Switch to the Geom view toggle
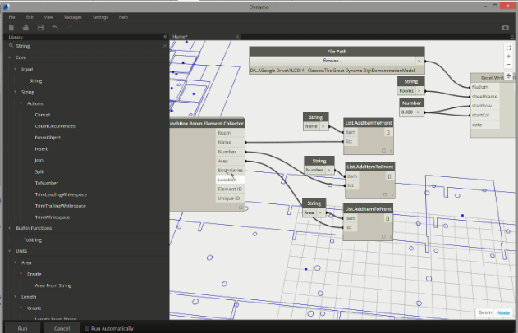518x333 pixels. 485,312
